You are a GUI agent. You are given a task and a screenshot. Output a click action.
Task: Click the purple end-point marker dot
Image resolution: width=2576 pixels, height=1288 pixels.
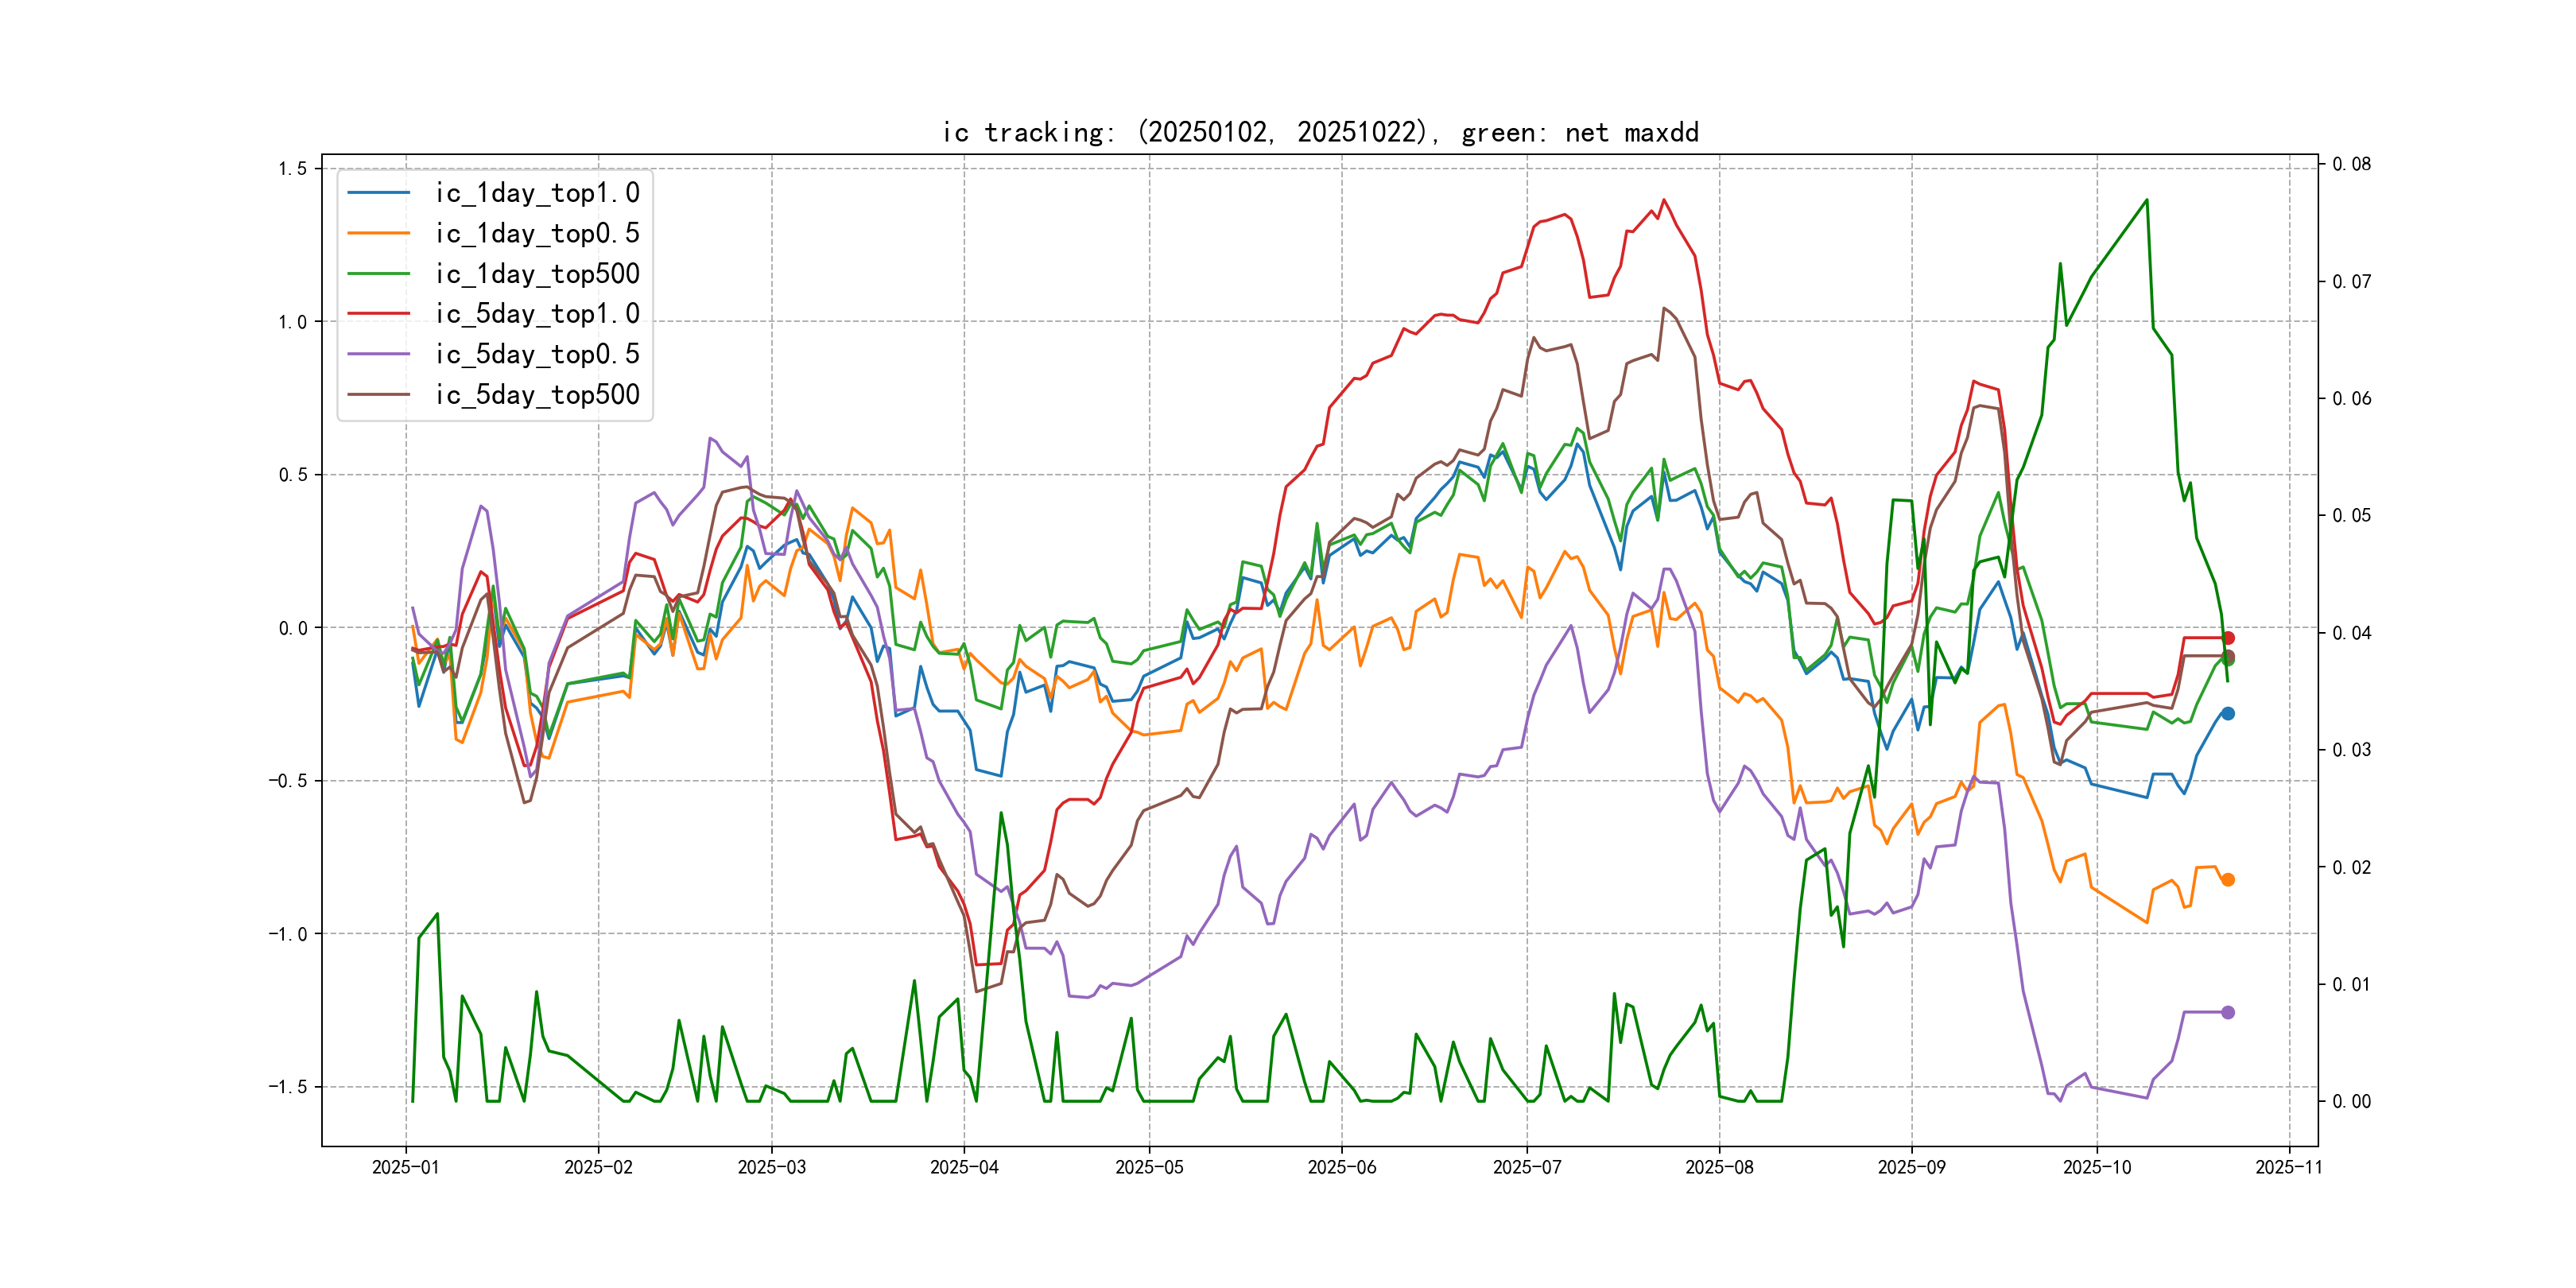pos(2228,1012)
